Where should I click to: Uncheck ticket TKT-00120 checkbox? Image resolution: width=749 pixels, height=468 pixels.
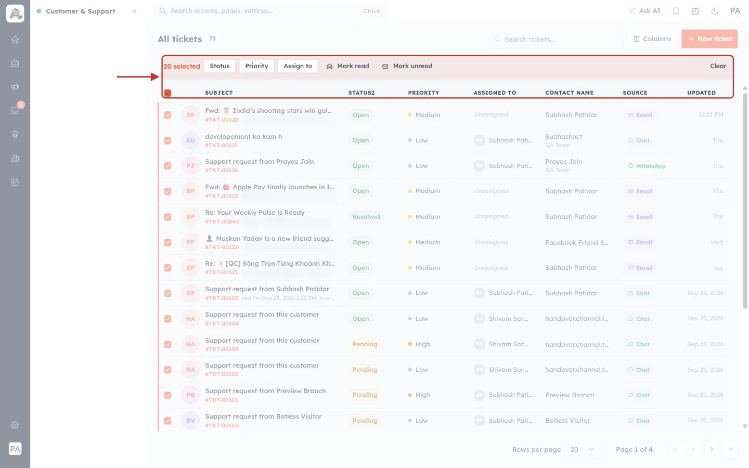(x=167, y=115)
